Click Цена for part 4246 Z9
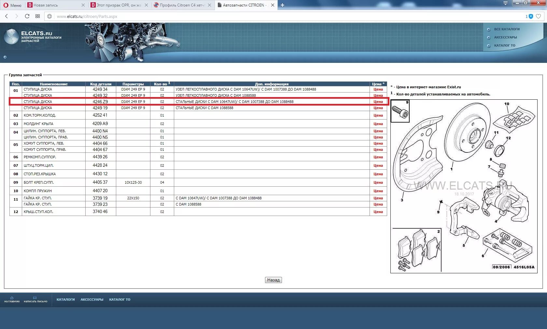Screen dimensions: 547x329 [378, 102]
